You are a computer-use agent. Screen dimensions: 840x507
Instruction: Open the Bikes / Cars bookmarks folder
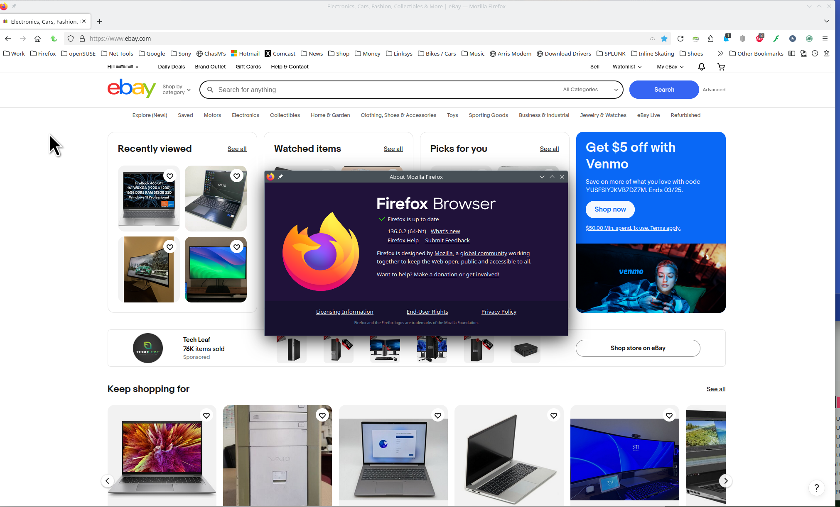pyautogui.click(x=437, y=54)
